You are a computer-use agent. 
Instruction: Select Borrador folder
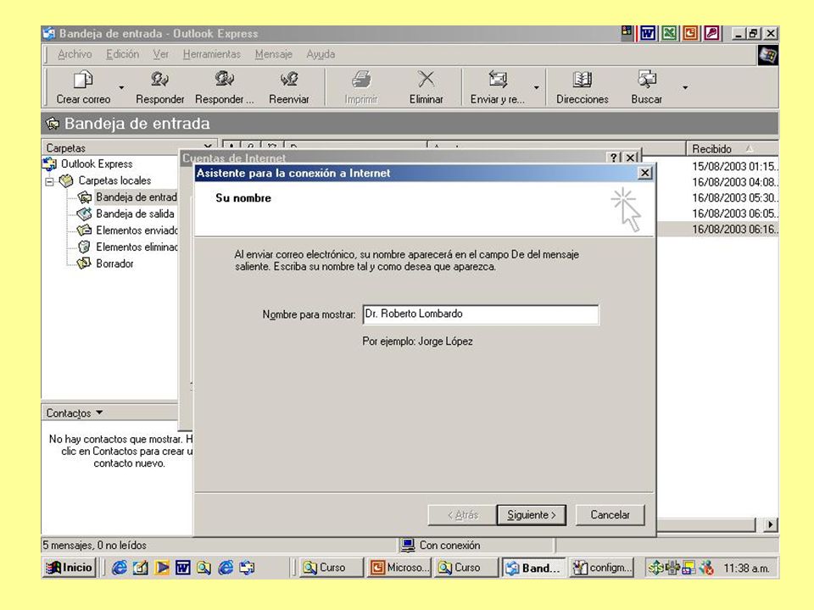[105, 263]
